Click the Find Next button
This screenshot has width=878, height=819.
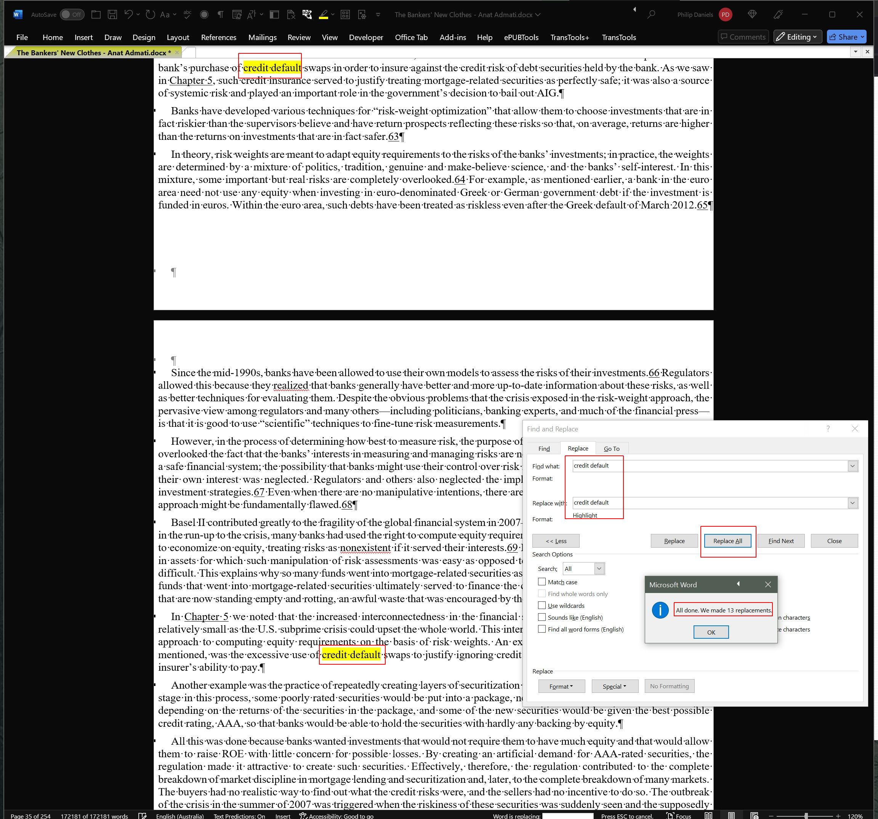pos(780,541)
